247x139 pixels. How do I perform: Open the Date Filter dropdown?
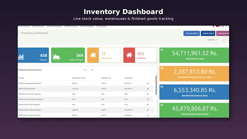click(x=212, y=40)
